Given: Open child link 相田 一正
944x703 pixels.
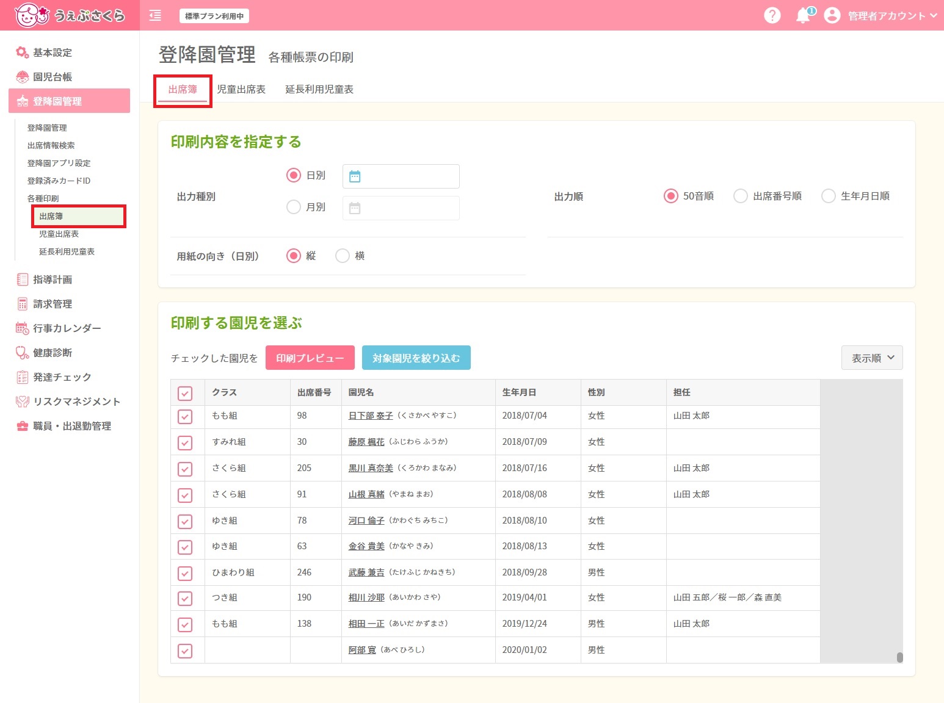Looking at the screenshot, I should pyautogui.click(x=366, y=624).
